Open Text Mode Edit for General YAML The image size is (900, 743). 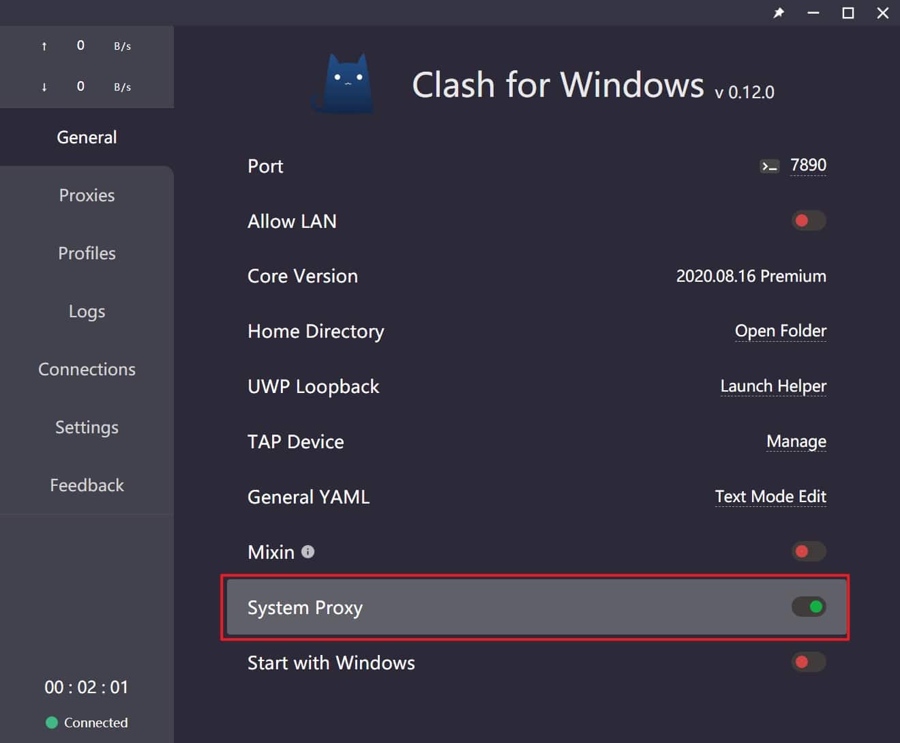(770, 497)
